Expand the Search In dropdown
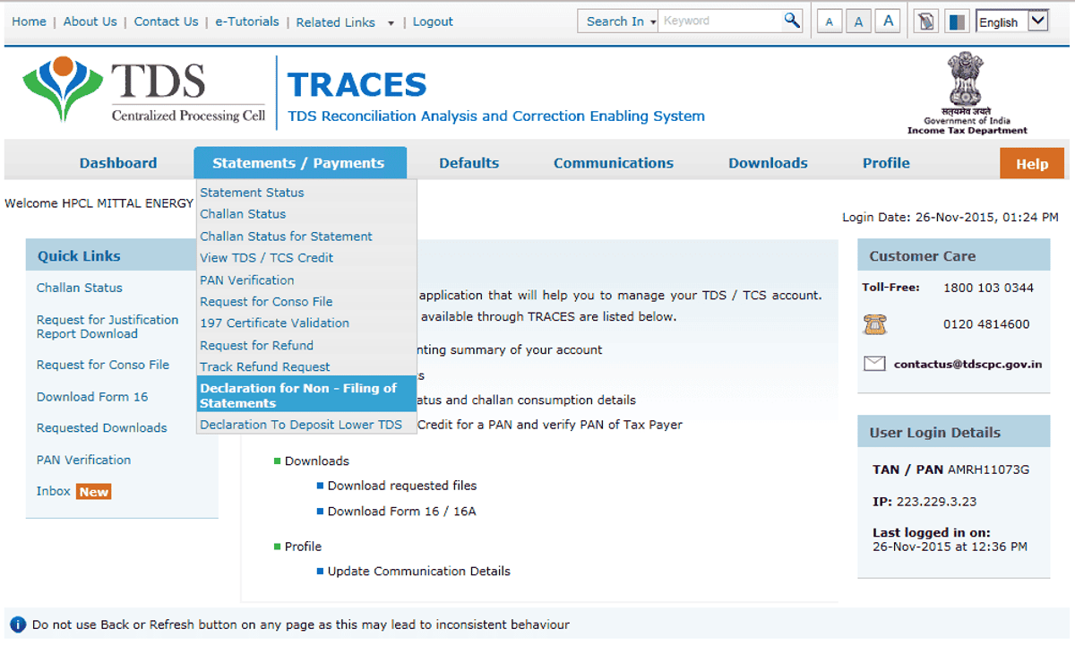This screenshot has width=1075, height=646. tap(620, 22)
